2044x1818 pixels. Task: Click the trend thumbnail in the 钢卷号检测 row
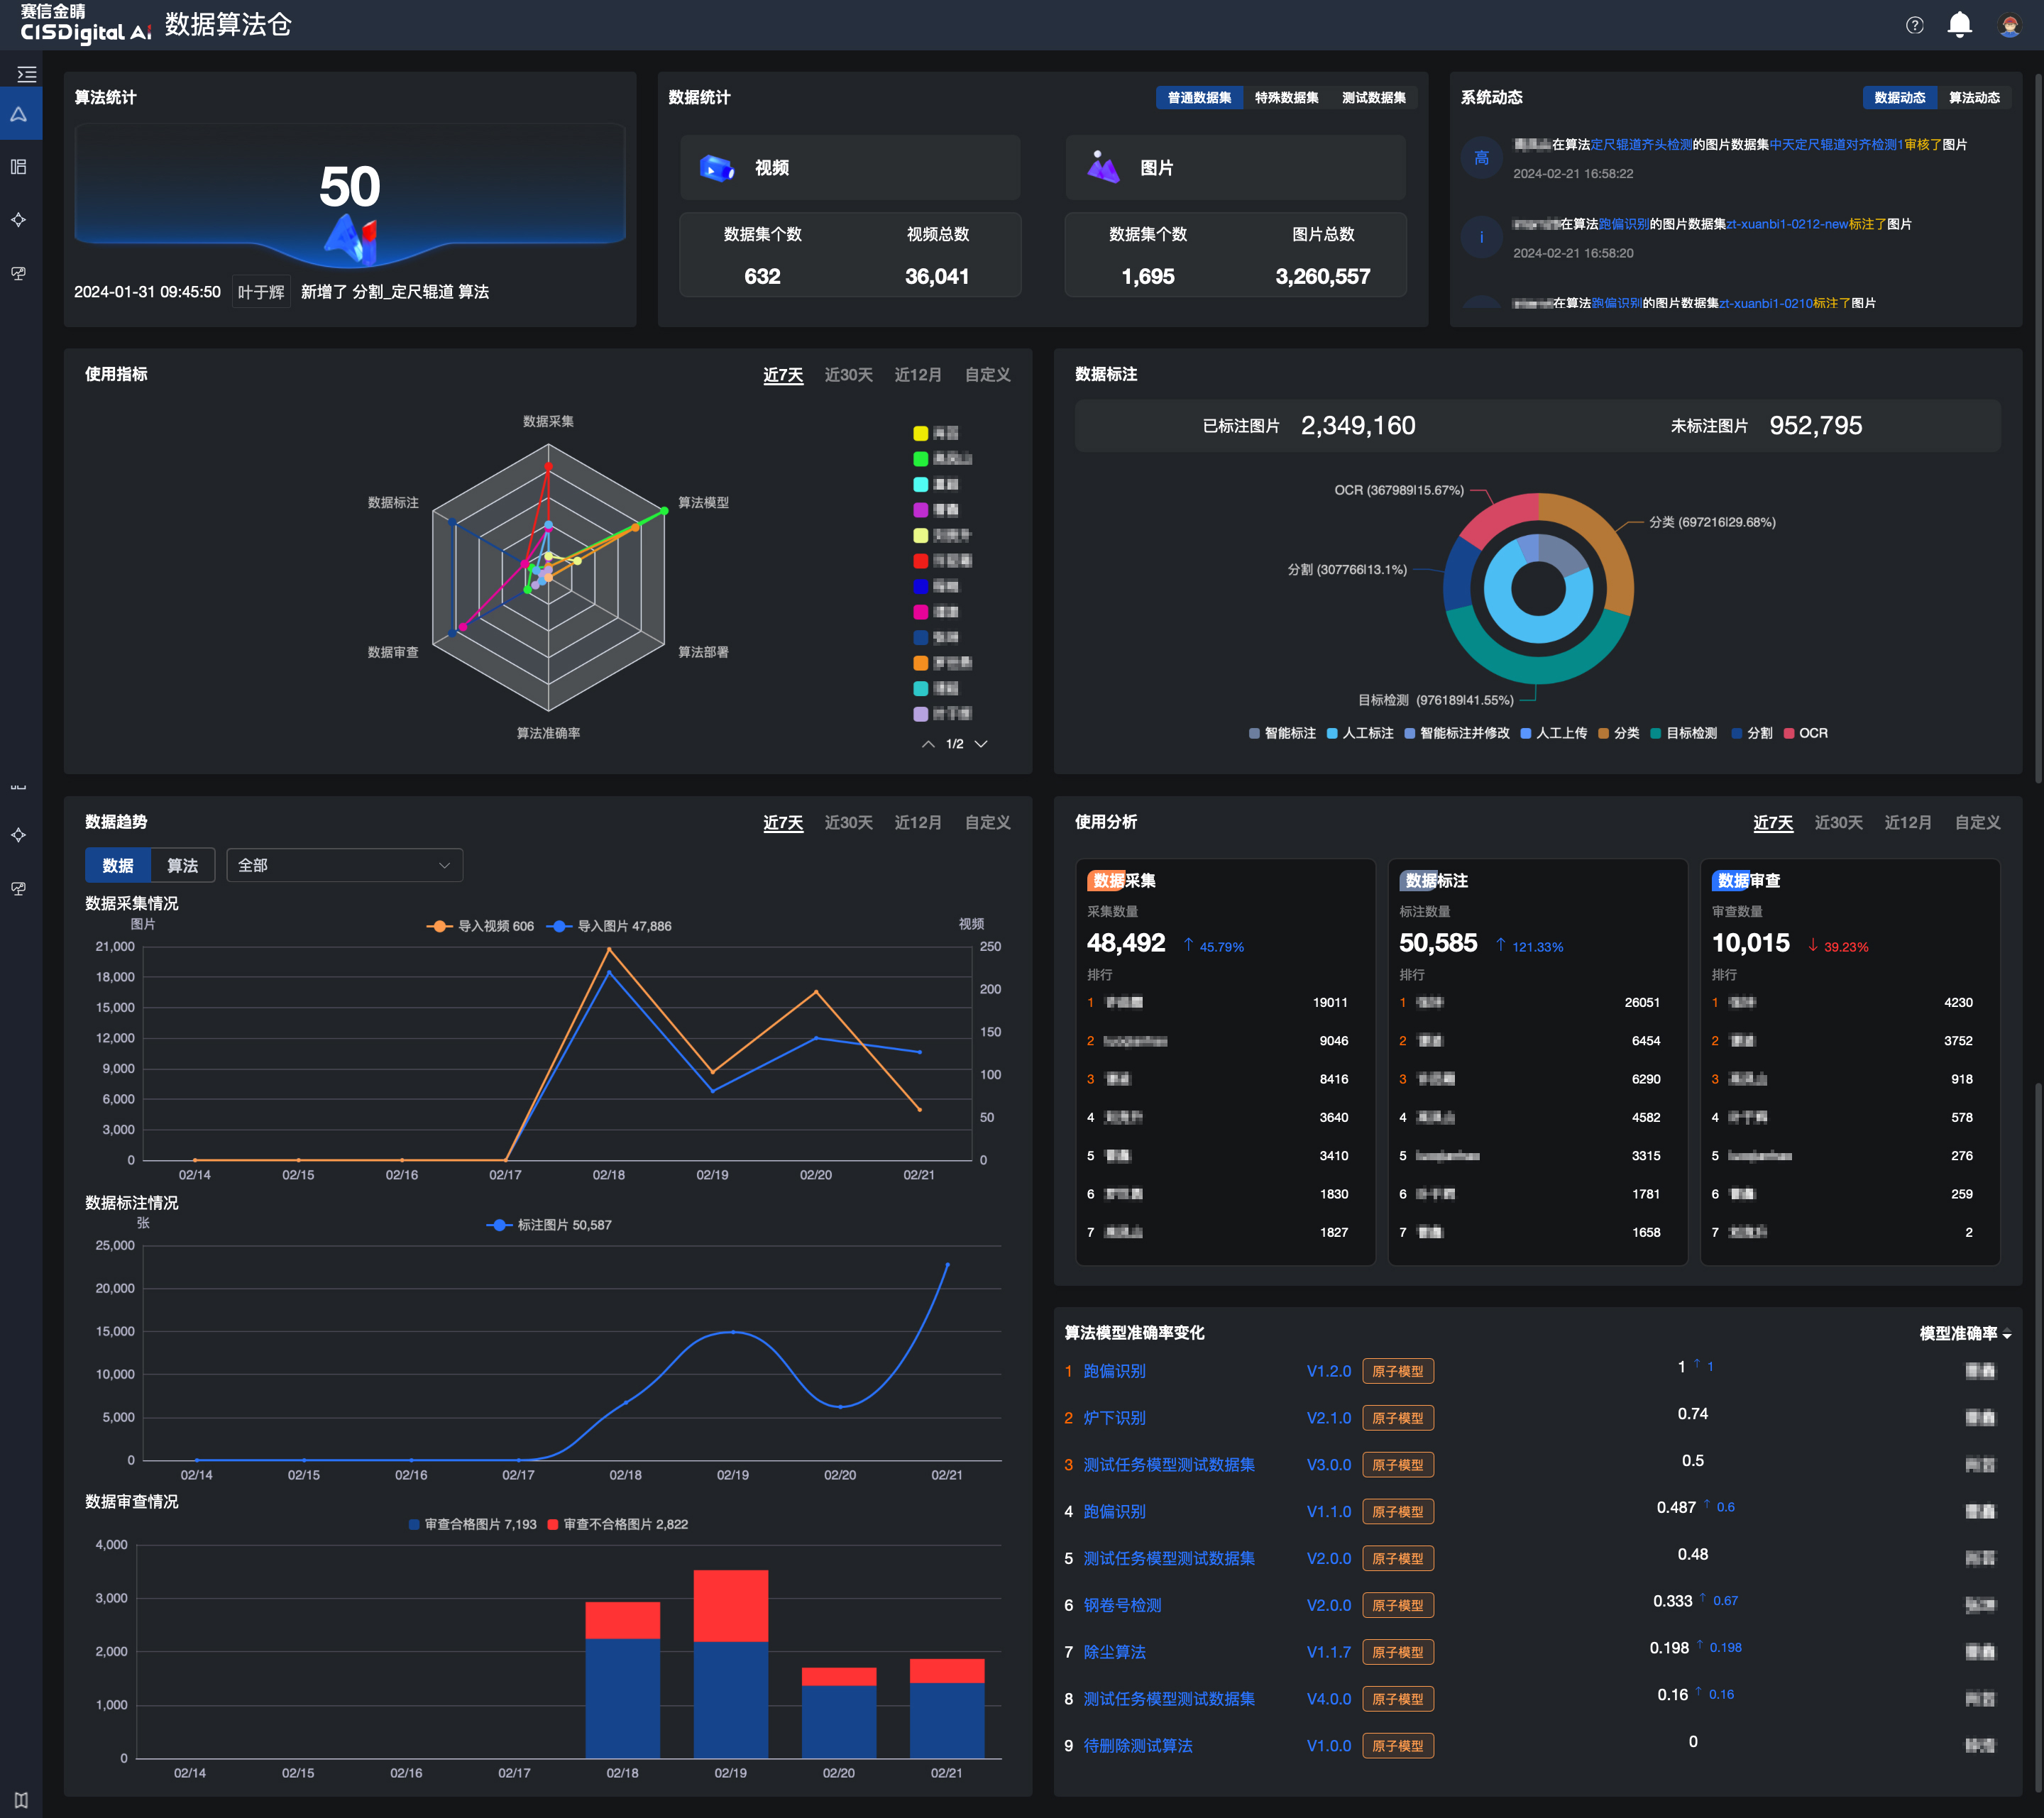coord(1980,1605)
